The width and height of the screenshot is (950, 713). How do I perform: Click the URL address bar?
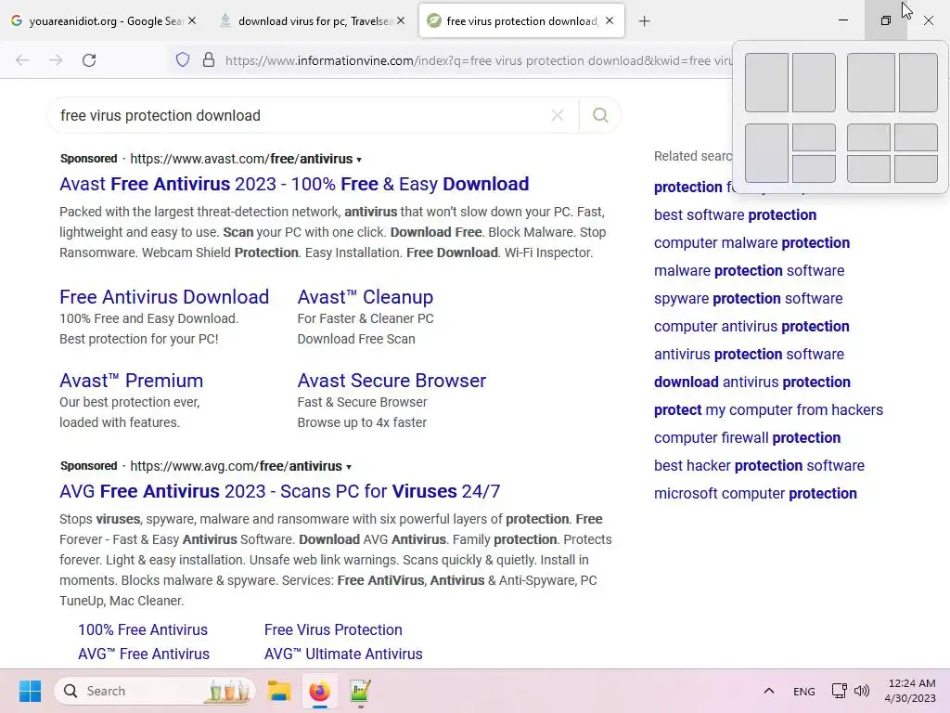(479, 60)
